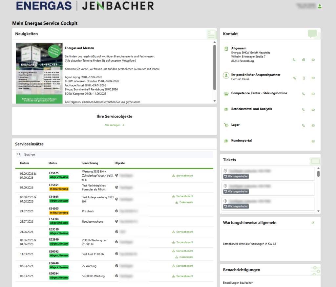The image size is (336, 287).
Task: Select the '20K Bh Wartung bei 20.000 Bh' entry
Action: point(94,242)
